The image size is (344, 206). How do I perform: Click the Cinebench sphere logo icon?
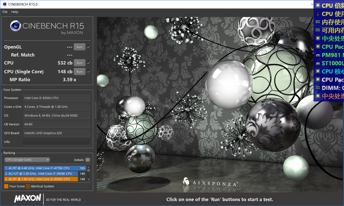click(15, 26)
